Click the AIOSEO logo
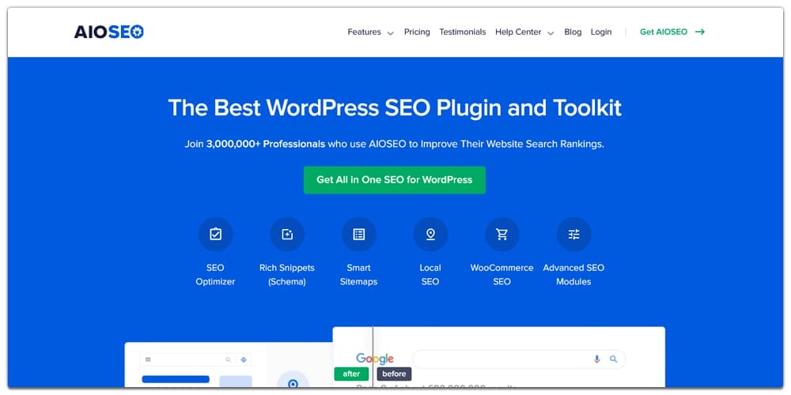This screenshot has height=395, width=791. click(109, 32)
